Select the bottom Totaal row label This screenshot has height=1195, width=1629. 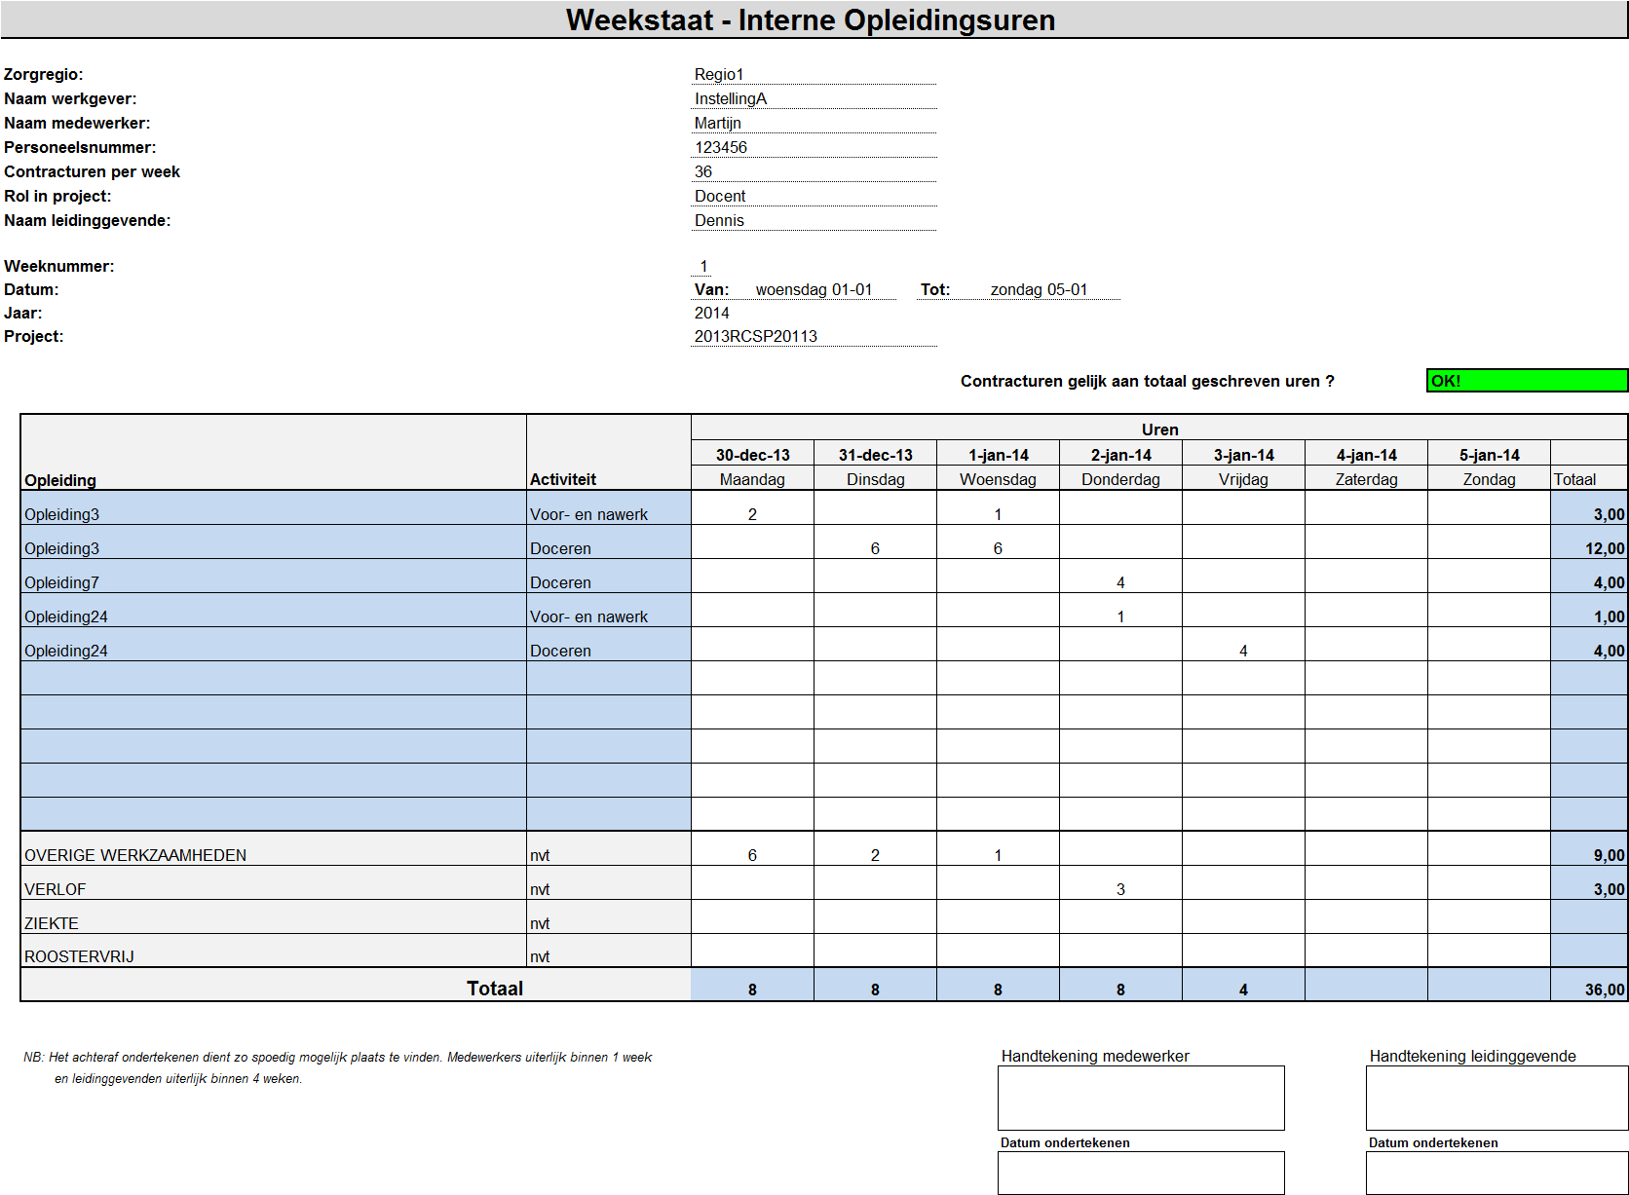pos(495,989)
